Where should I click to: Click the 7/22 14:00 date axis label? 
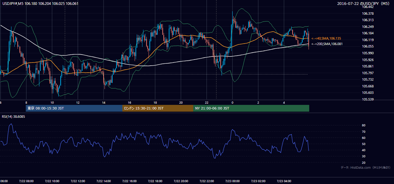click(x=104, y=181)
